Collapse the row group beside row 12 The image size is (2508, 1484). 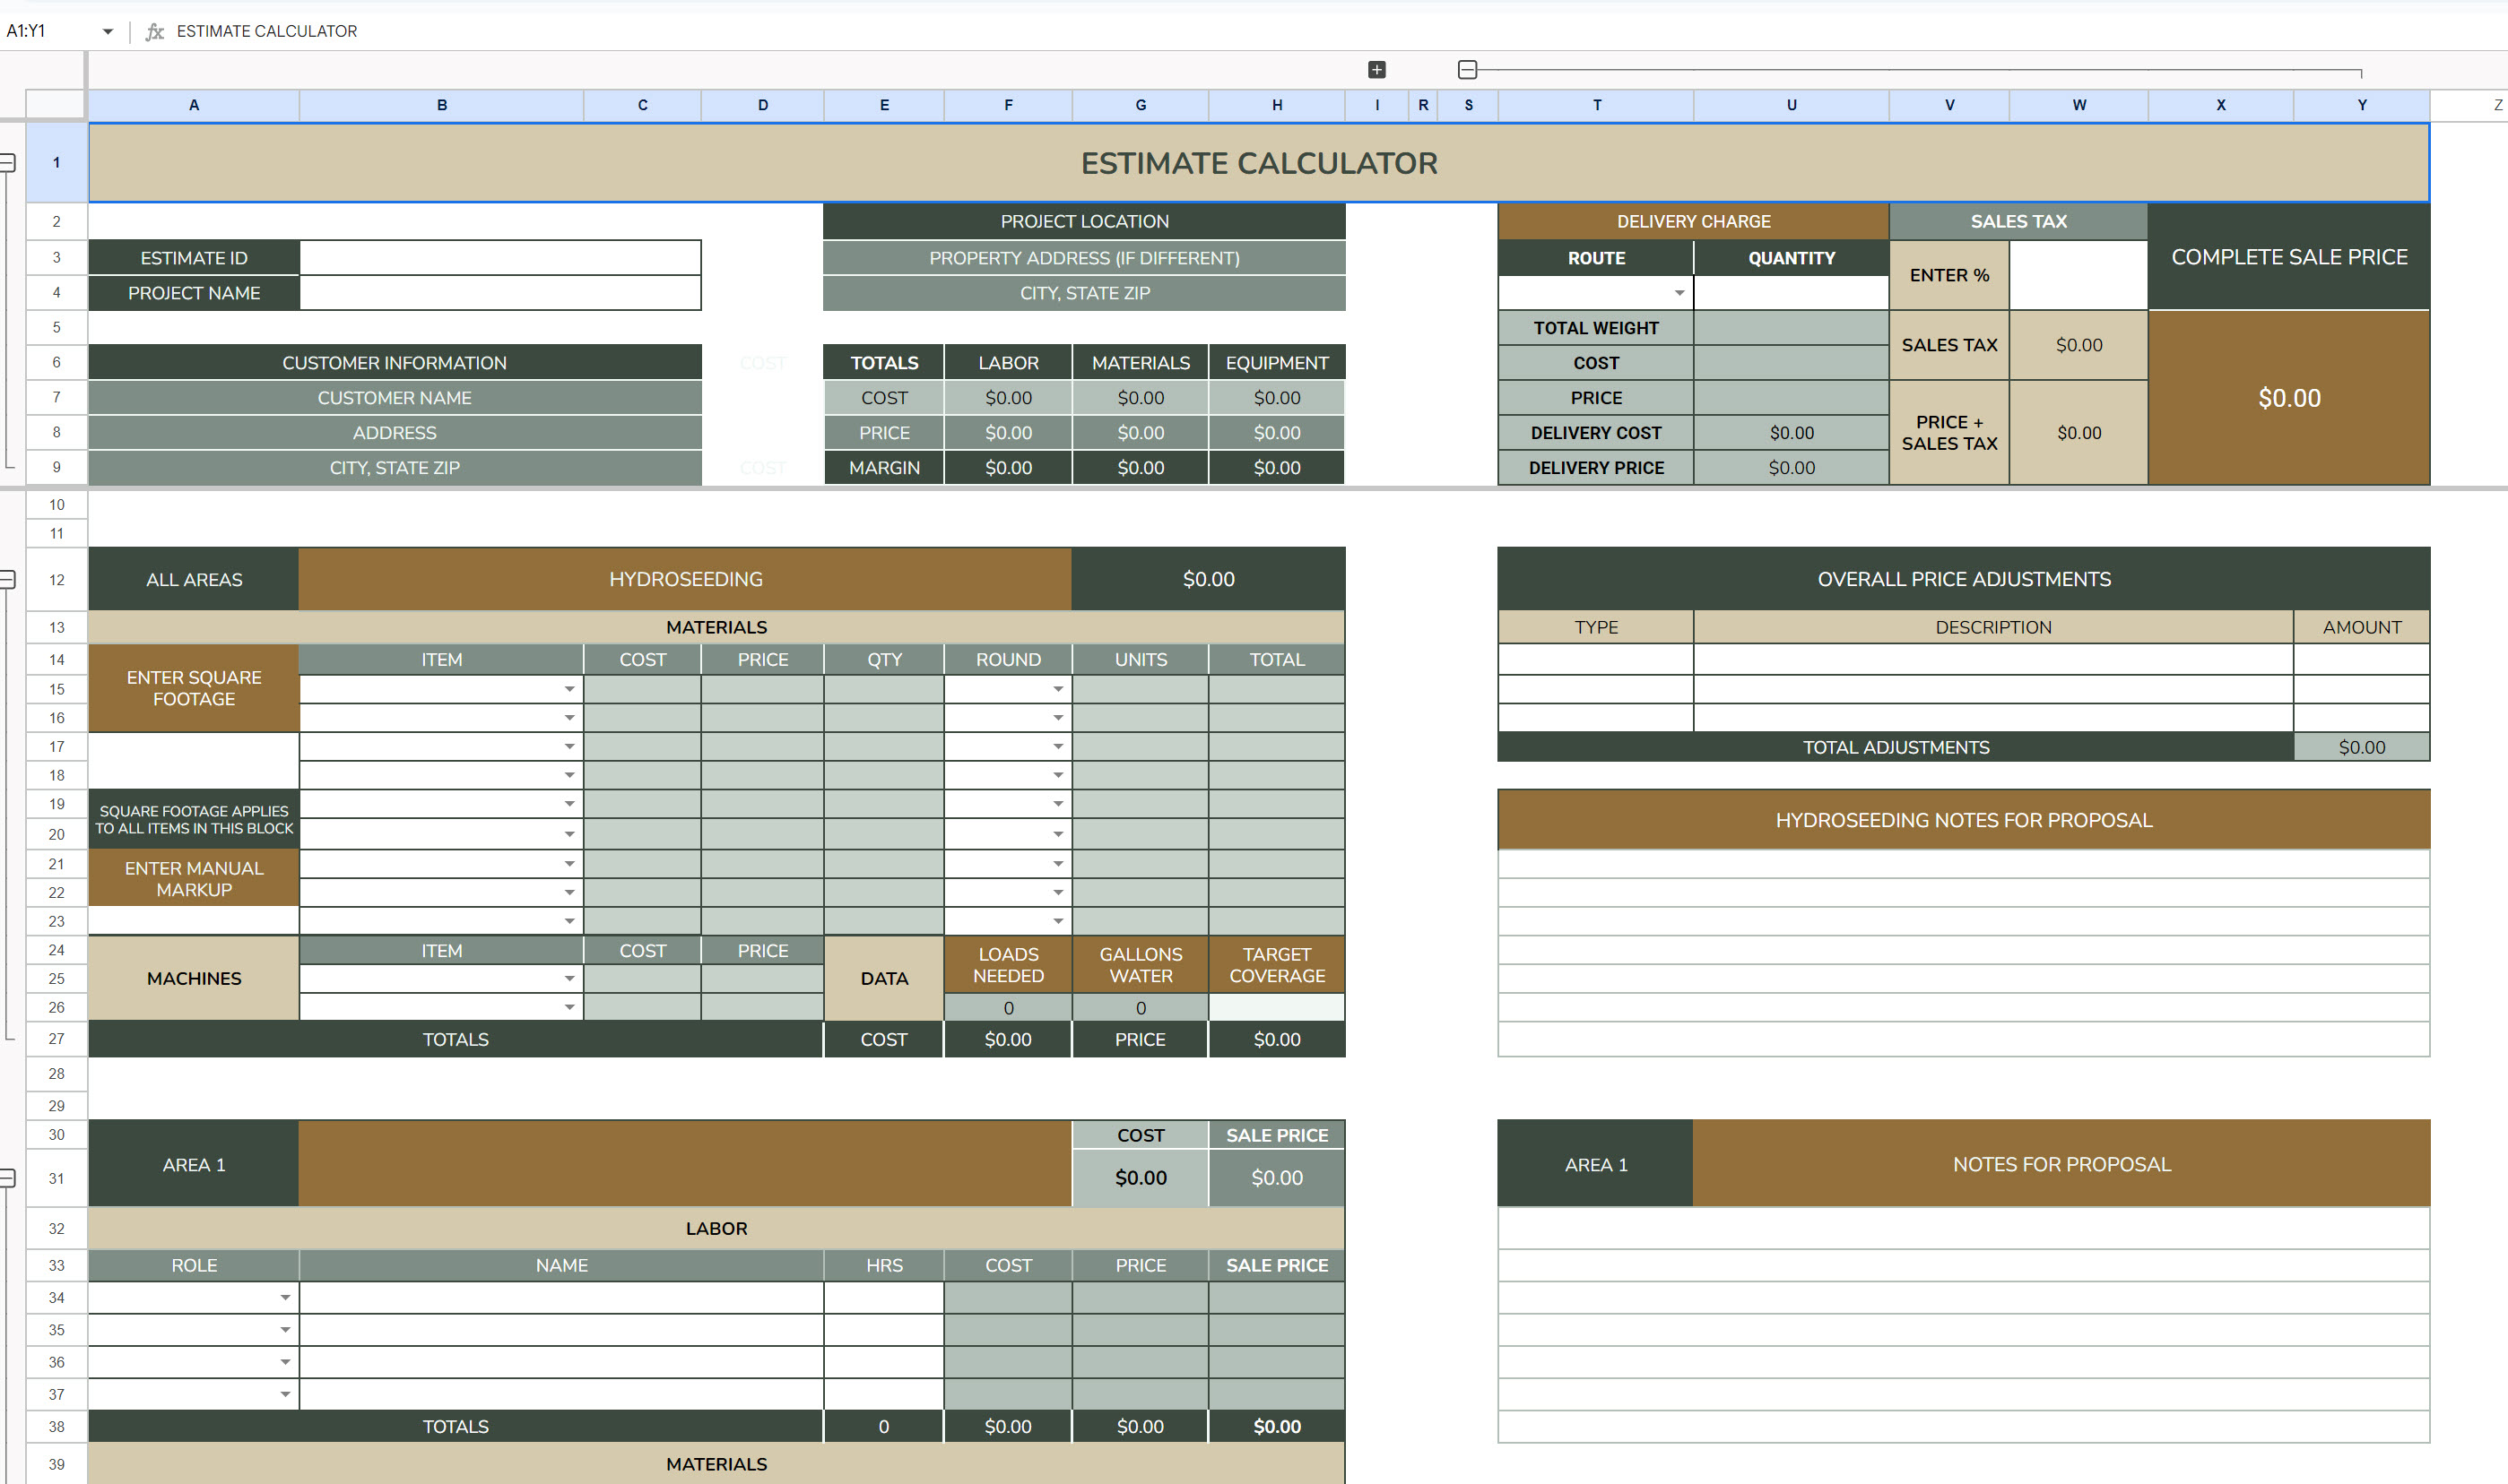pyautogui.click(x=7, y=580)
